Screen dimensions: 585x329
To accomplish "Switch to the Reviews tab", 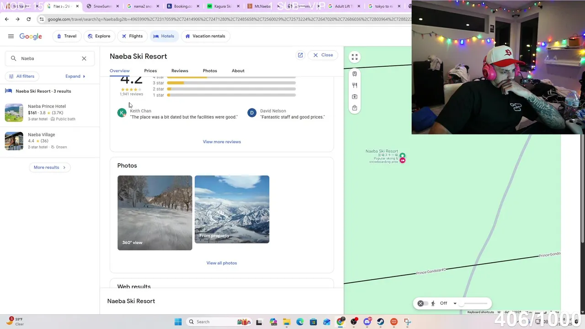I will [x=180, y=71].
